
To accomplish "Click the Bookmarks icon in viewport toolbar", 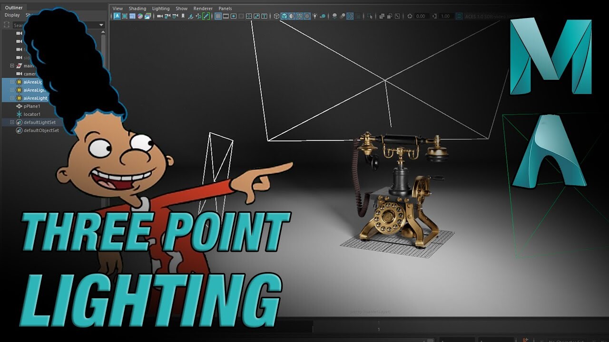I will [183, 16].
